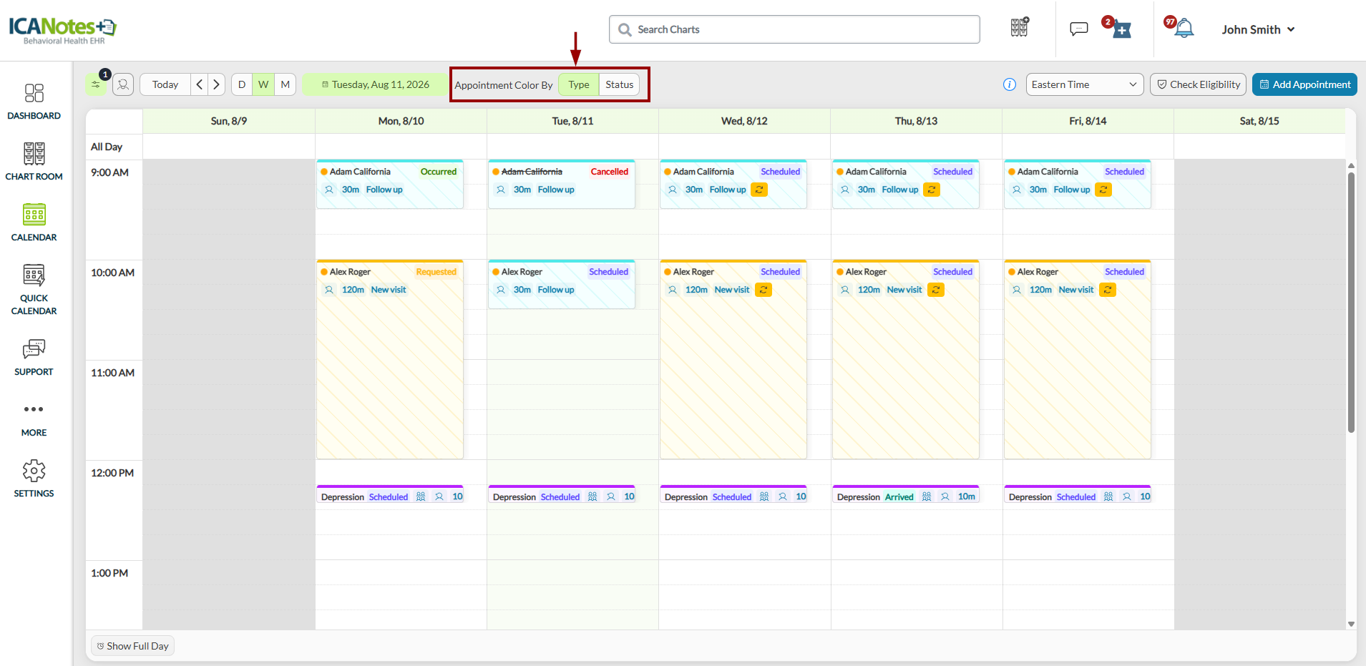Image resolution: width=1366 pixels, height=666 pixels.
Task: Click the ICANotes logo
Action: [62, 29]
